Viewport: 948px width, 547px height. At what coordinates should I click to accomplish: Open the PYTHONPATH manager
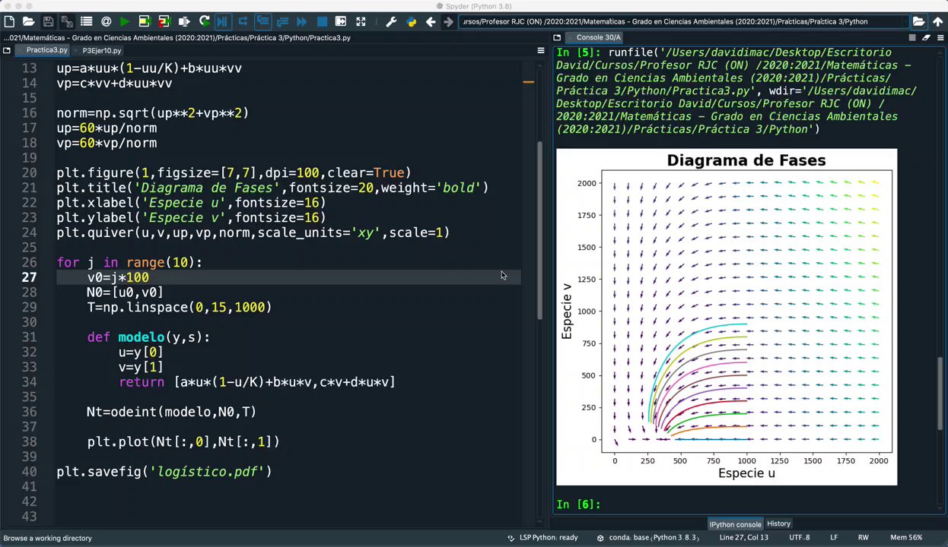click(411, 21)
